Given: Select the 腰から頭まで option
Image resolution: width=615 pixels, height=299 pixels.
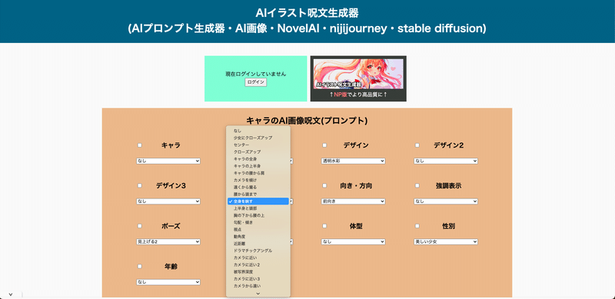Looking at the screenshot, I should coord(258,194).
